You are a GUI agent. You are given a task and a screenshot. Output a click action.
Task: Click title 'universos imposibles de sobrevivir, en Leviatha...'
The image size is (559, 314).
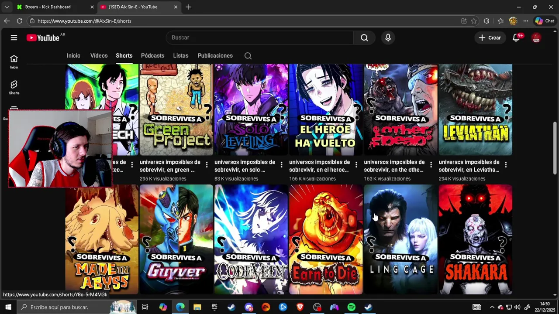point(469,166)
